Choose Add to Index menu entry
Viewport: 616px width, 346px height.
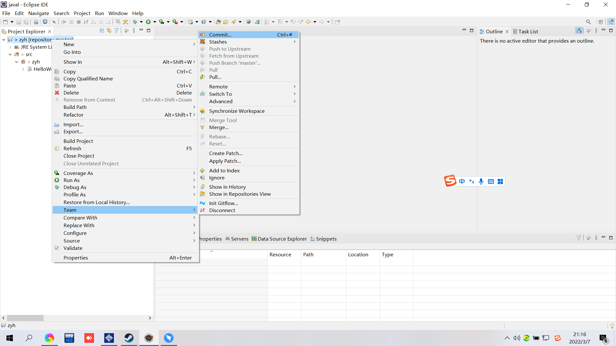pos(224,170)
